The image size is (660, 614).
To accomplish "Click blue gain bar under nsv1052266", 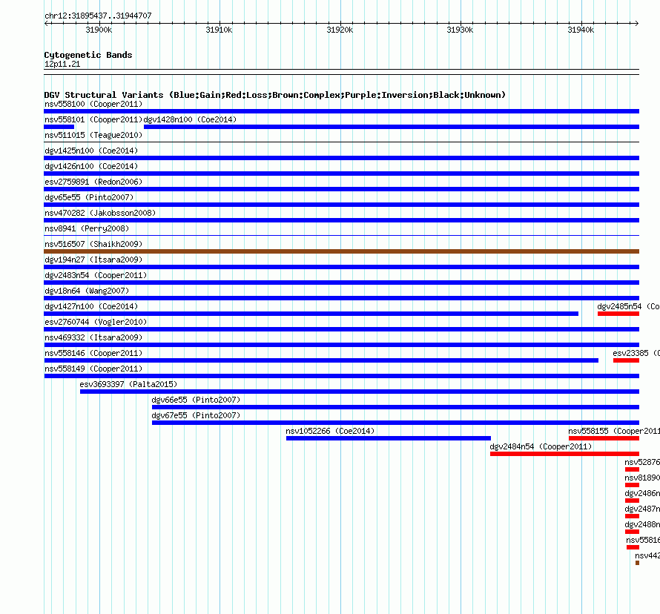I will click(389, 438).
